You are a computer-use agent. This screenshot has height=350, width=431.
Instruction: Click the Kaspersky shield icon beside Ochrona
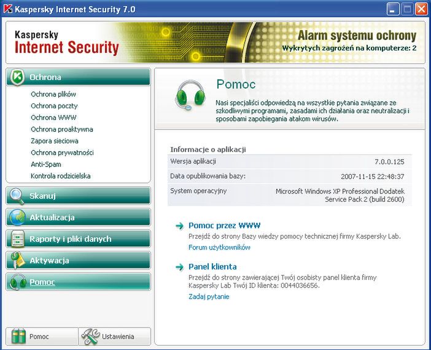17,77
